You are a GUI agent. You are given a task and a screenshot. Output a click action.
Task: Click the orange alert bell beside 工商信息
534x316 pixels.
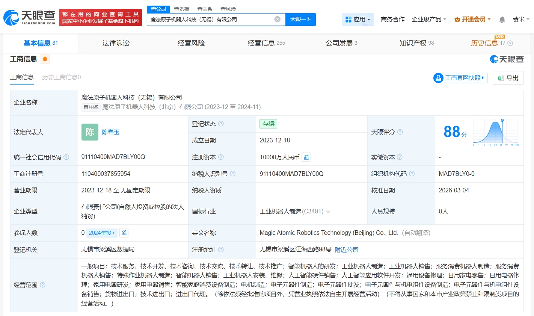(45, 59)
